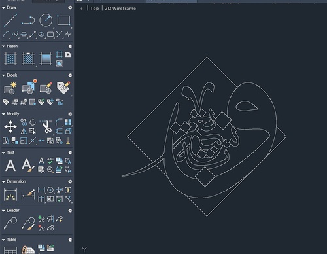327x254 pixels.
Task: Select the Fillet tool in Modify
Action: pos(59,122)
